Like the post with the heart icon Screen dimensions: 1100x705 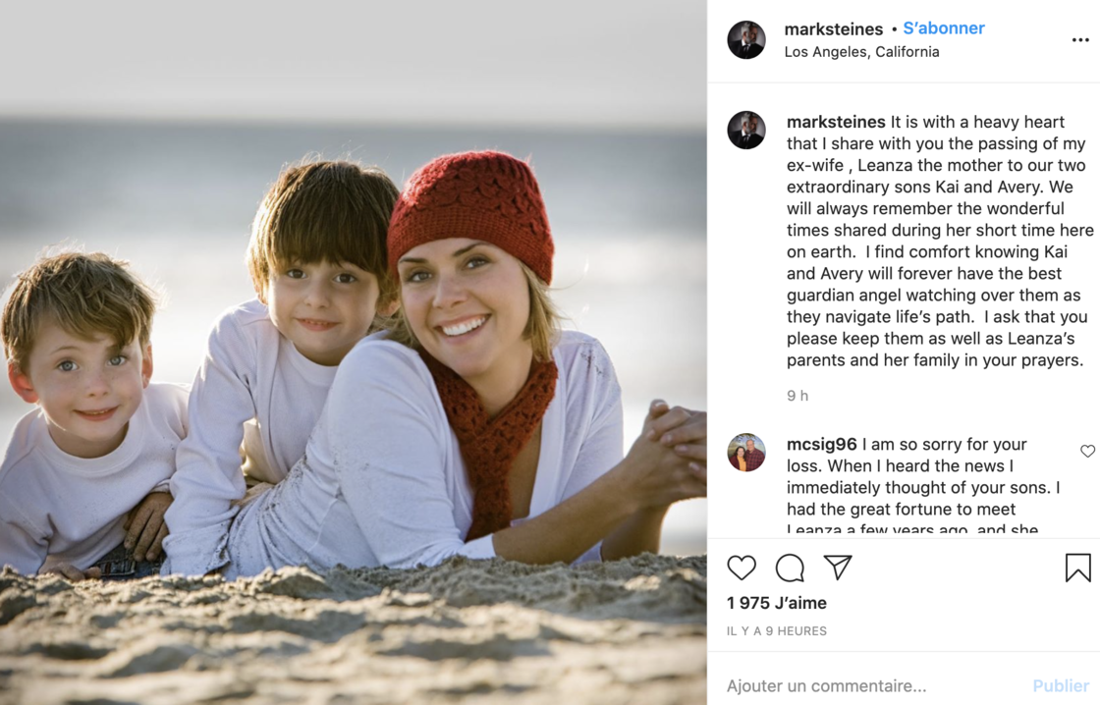coord(741,568)
